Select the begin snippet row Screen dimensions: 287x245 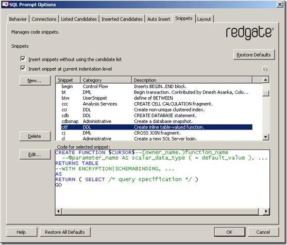[x=157, y=86]
